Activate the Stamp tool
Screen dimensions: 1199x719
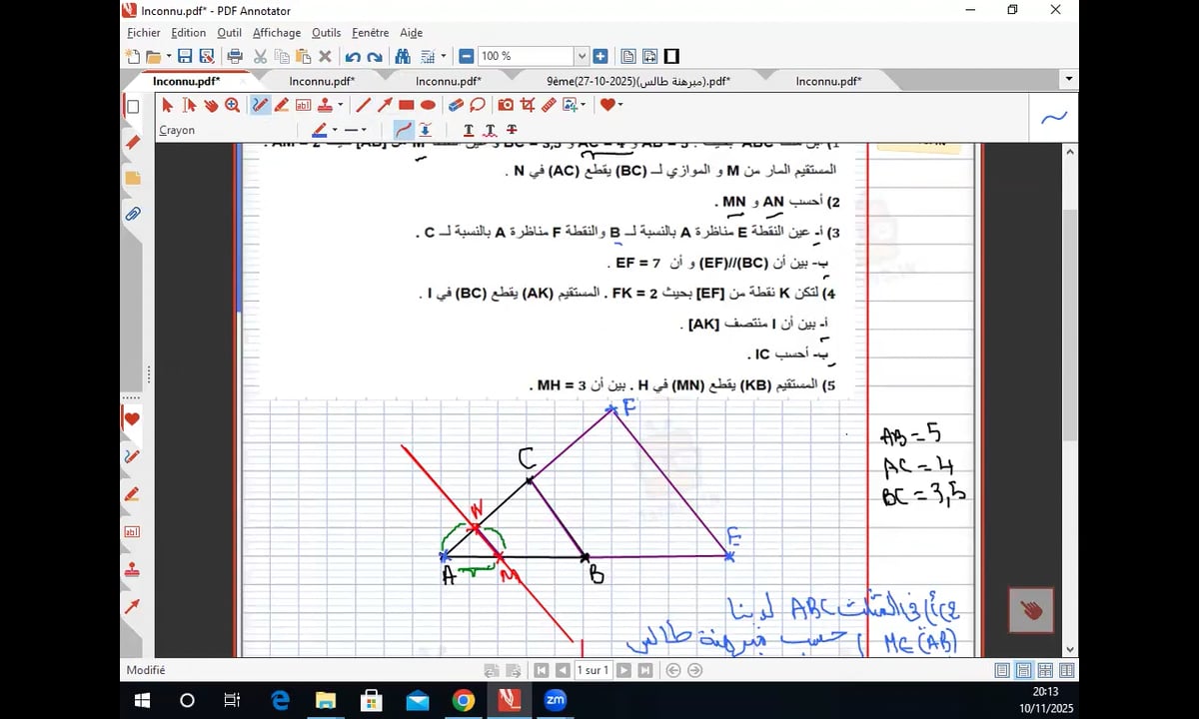[325, 105]
